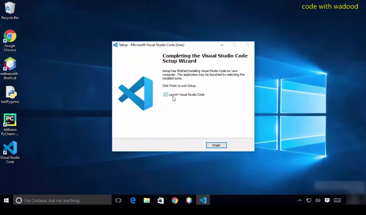Click the Visual Studio Code taskbar icon
Screen dimensions: 366x215
[203, 200]
